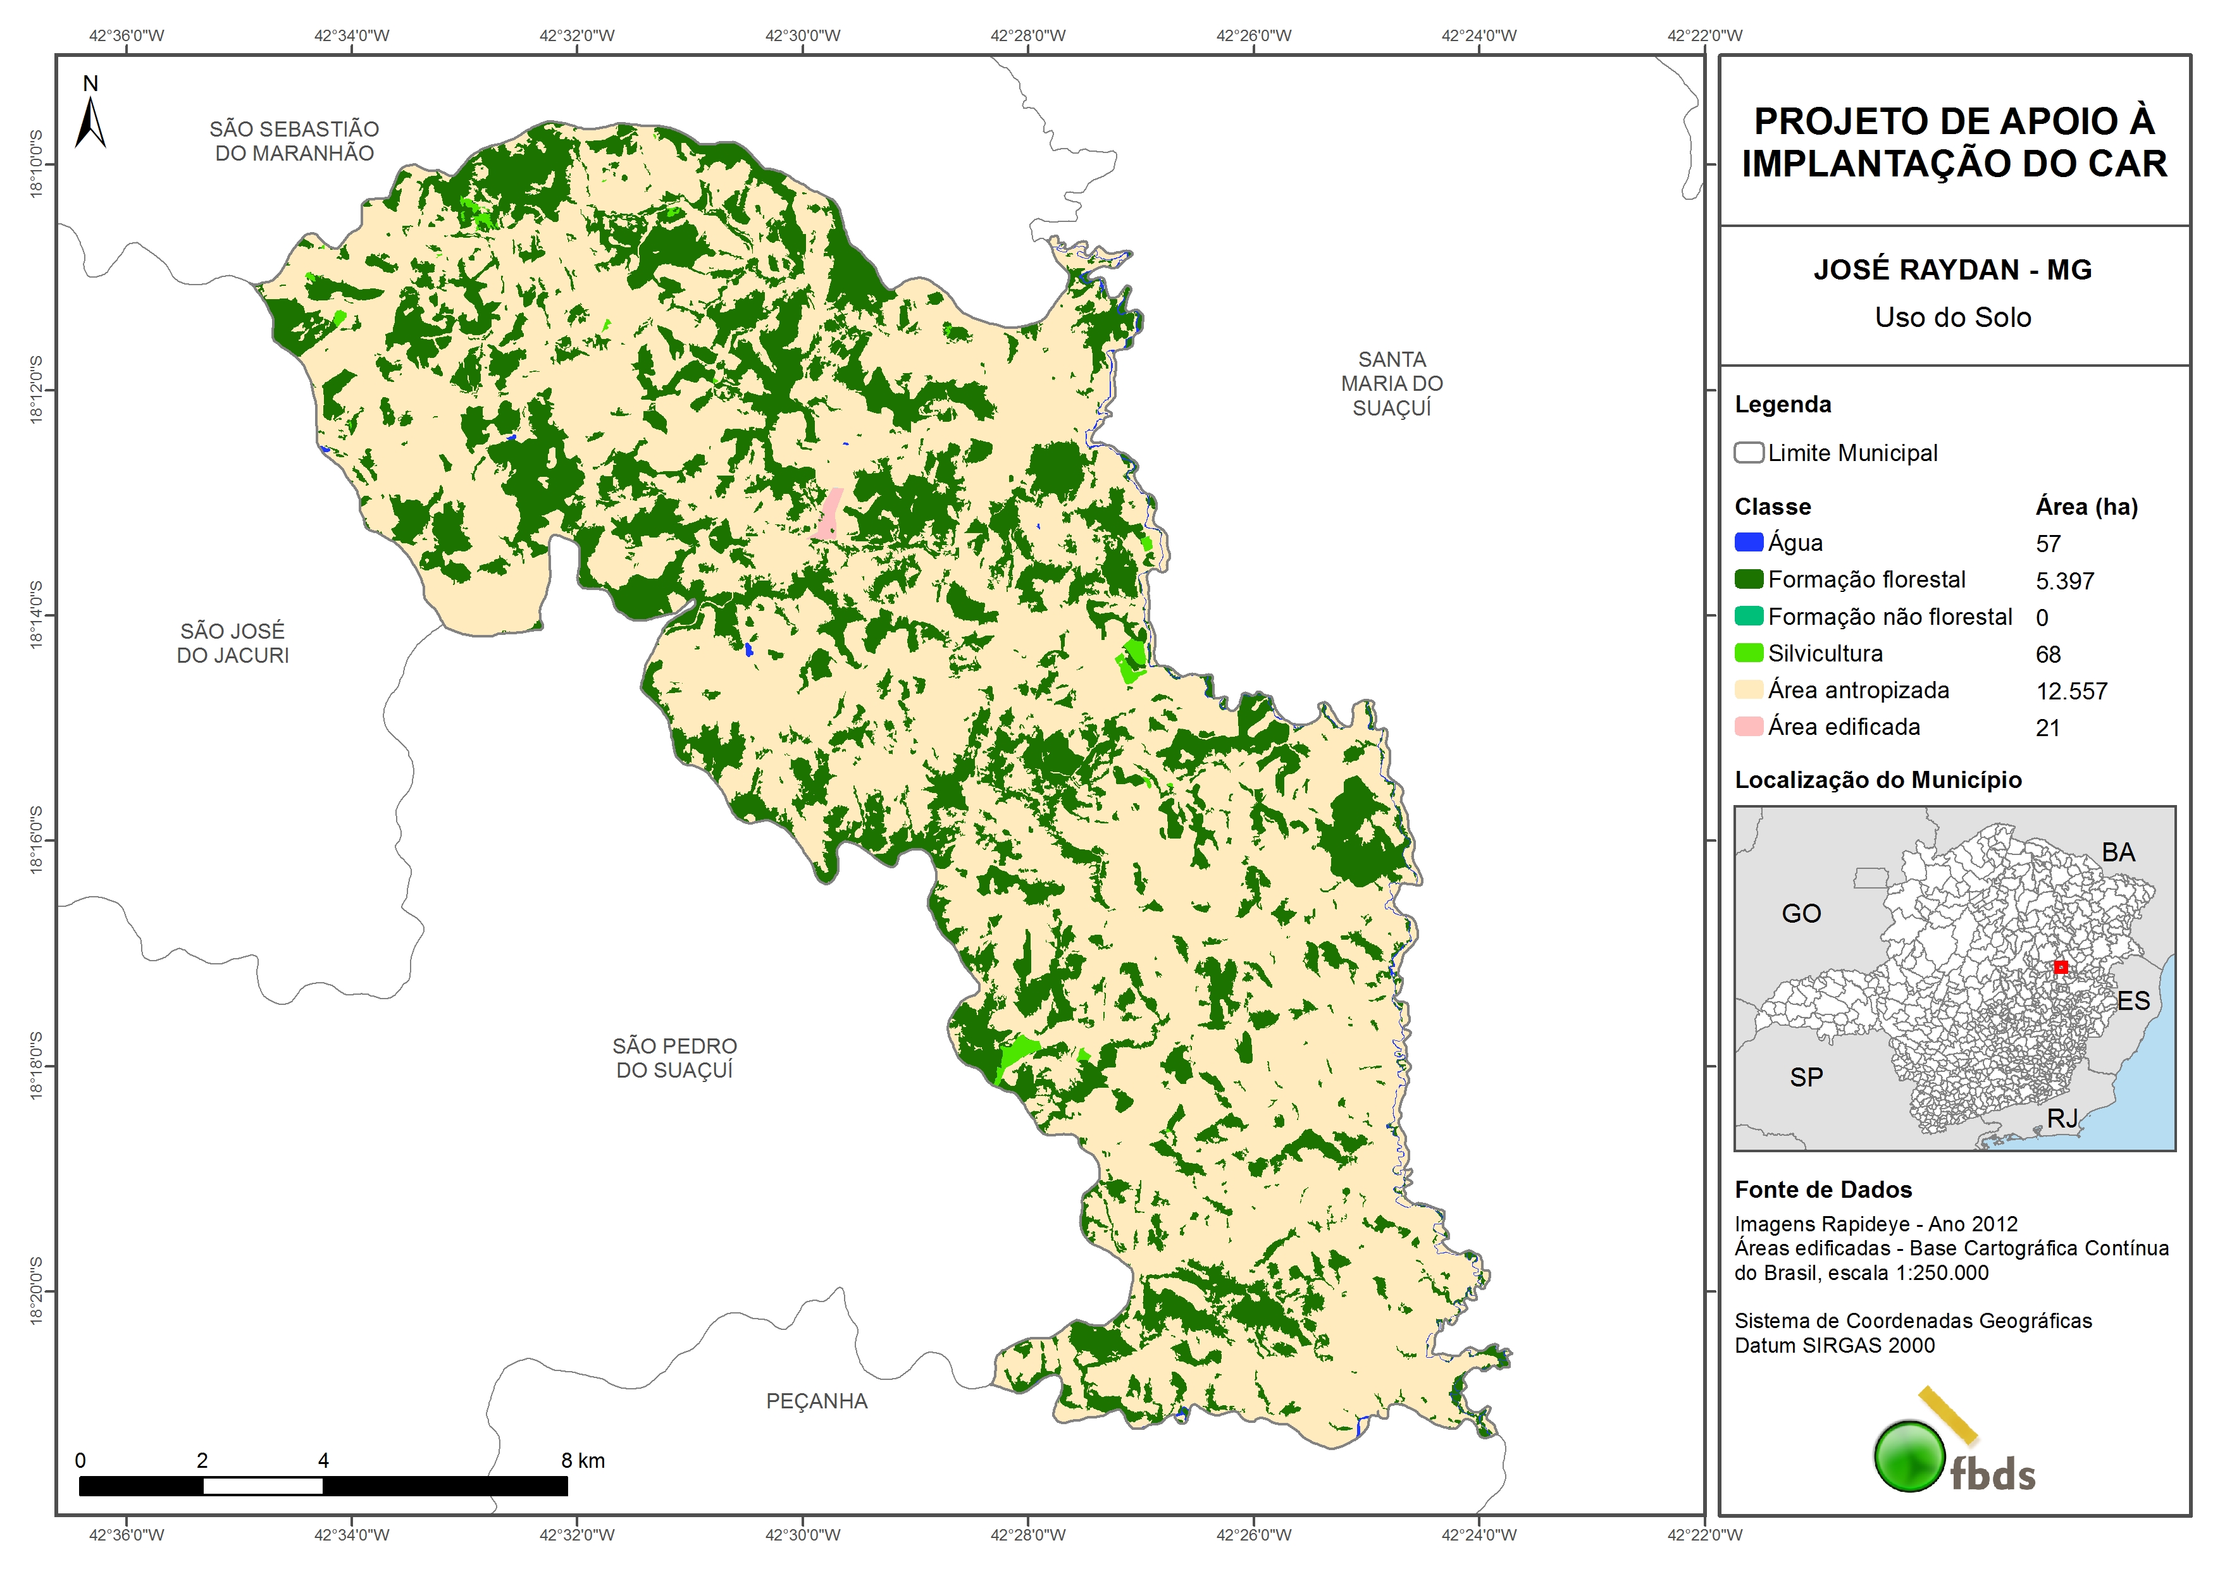Click the dark green Formação florestal swatch
This screenshot has width=2220, height=1569.
(x=1748, y=579)
